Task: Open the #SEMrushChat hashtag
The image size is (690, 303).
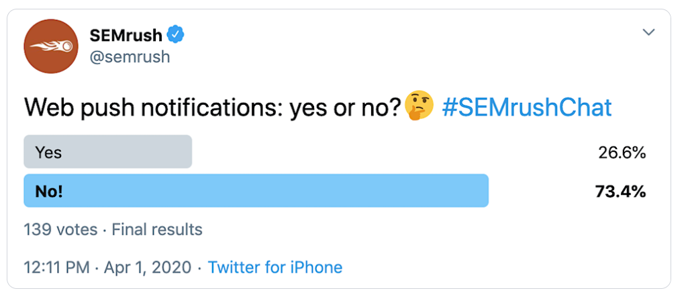Action: pyautogui.click(x=527, y=107)
